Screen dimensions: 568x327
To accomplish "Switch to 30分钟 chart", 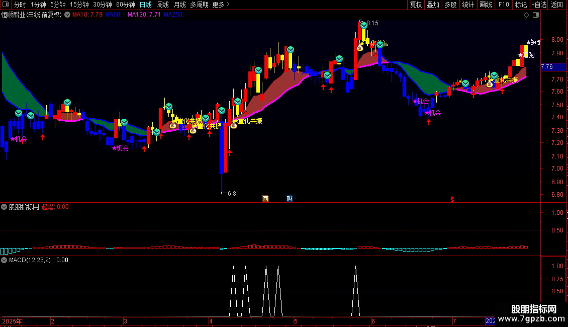I will (103, 5).
